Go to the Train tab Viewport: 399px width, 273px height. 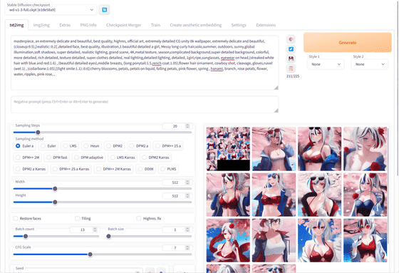(x=155, y=25)
